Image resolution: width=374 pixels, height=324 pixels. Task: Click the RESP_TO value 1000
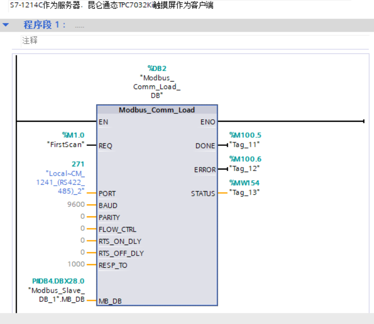(76, 265)
